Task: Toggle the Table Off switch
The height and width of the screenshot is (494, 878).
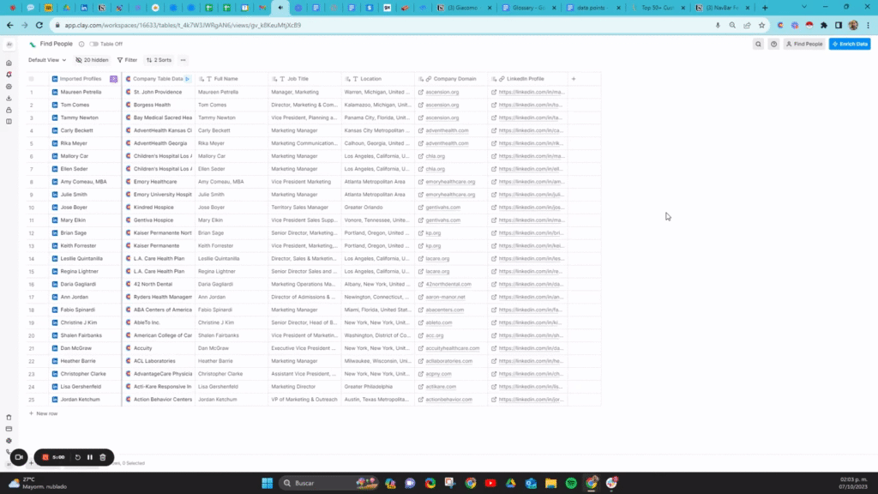Action: [93, 44]
